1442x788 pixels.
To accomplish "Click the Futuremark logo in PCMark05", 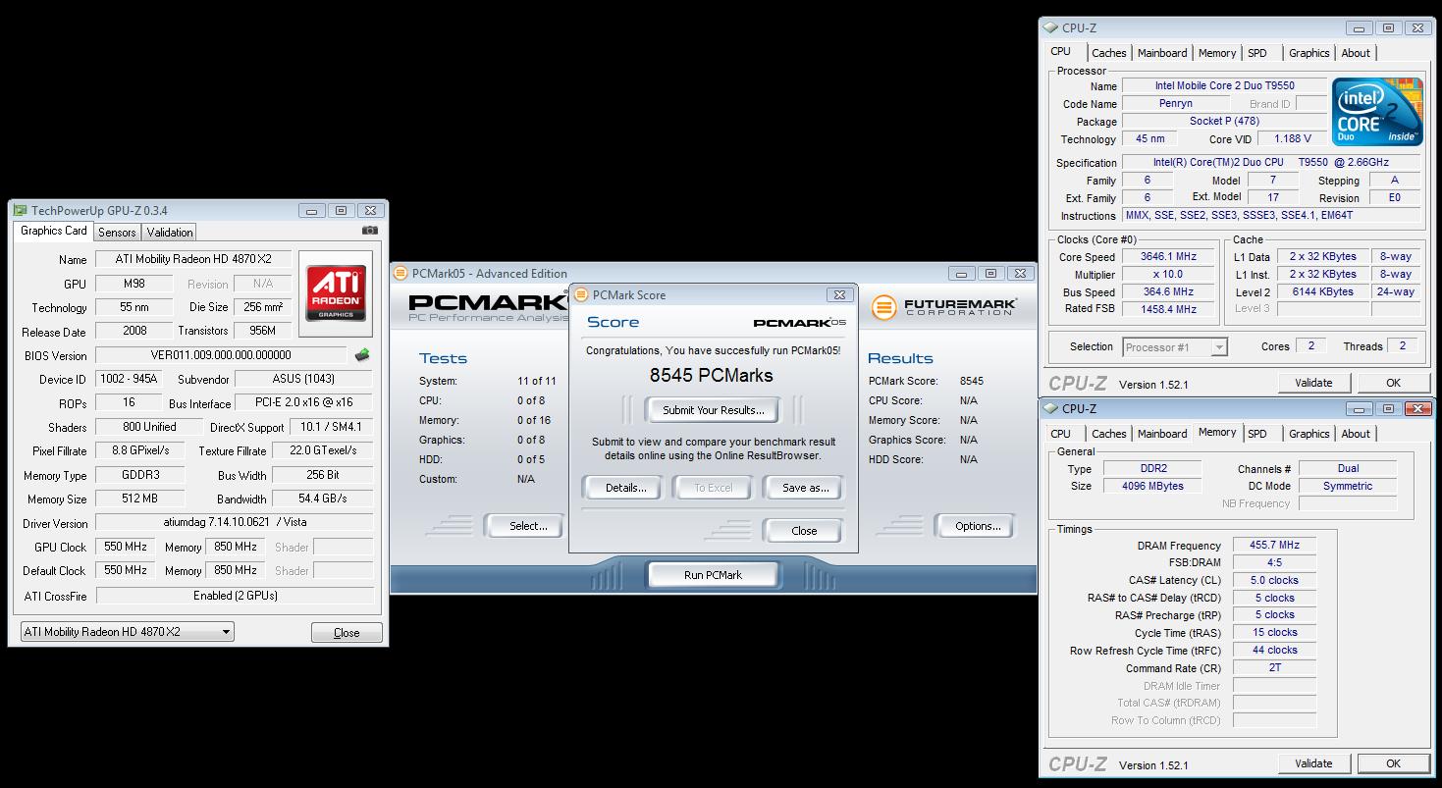I will tap(943, 308).
